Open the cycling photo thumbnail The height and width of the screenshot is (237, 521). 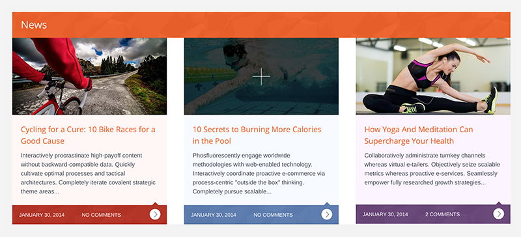tap(89, 76)
